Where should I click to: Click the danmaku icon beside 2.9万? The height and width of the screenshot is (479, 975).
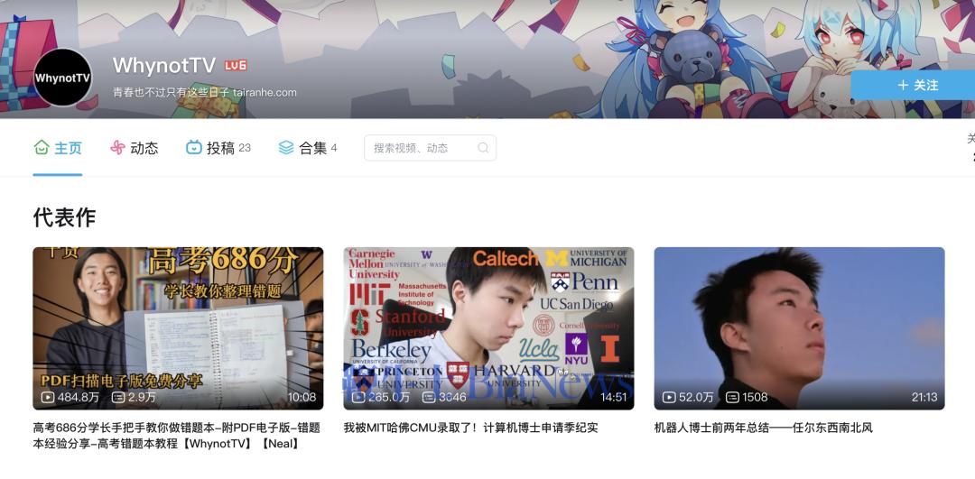point(118,397)
